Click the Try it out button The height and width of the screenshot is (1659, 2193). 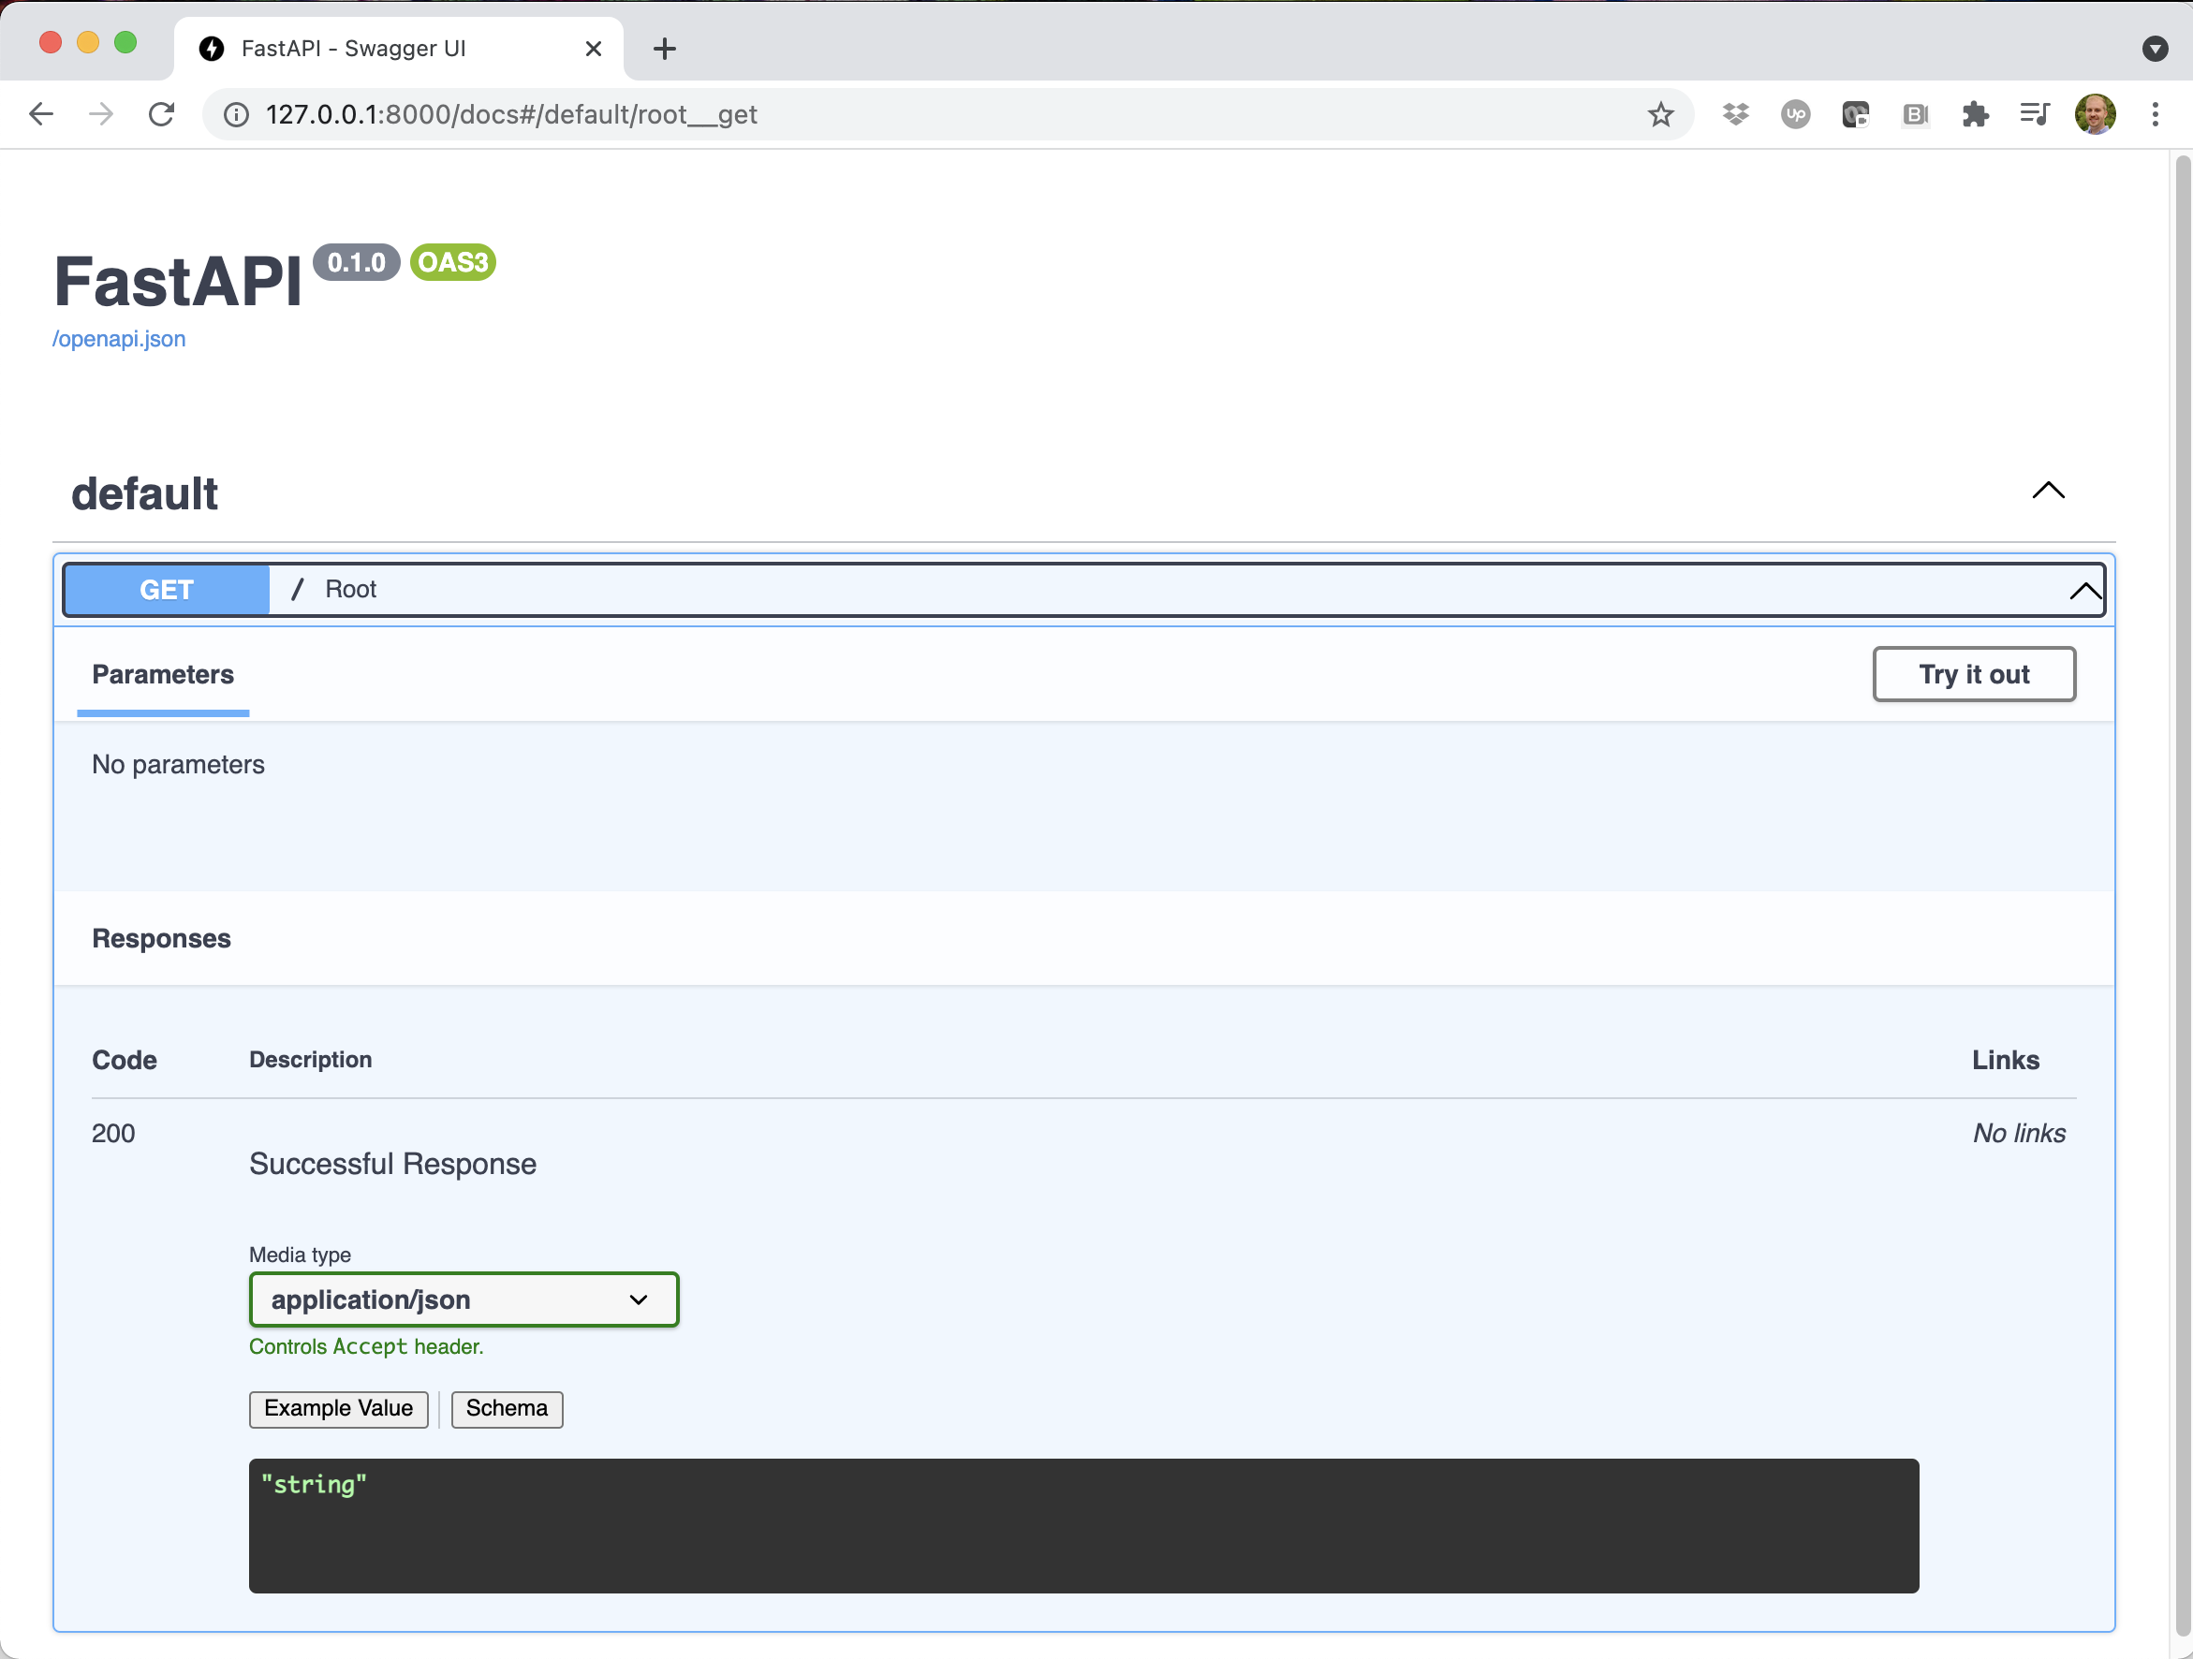pos(1975,674)
